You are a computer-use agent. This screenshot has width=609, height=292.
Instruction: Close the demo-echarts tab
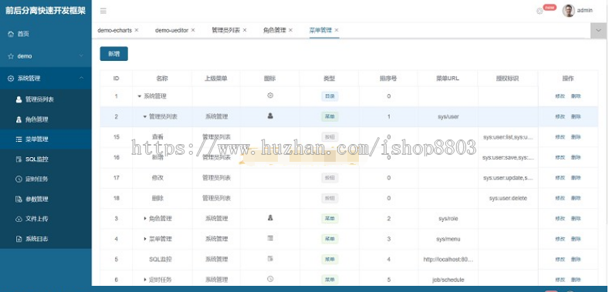point(137,30)
